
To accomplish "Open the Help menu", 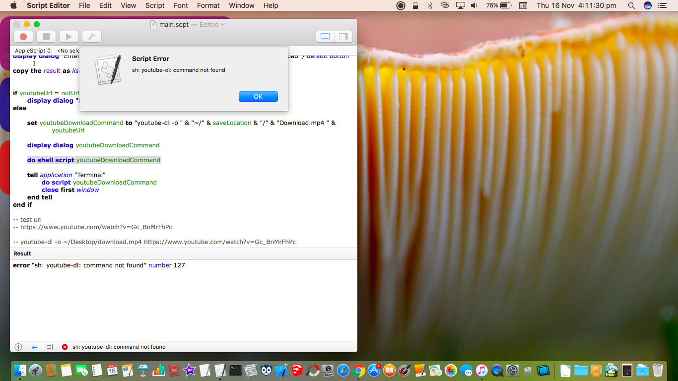I will [x=271, y=5].
